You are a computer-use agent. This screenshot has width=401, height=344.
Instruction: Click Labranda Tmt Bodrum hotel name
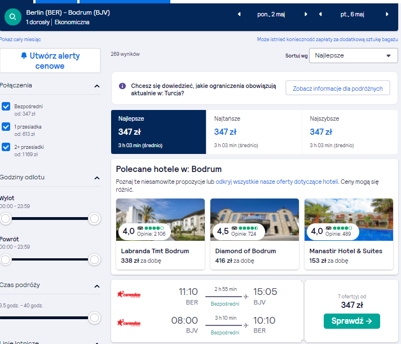click(x=155, y=251)
